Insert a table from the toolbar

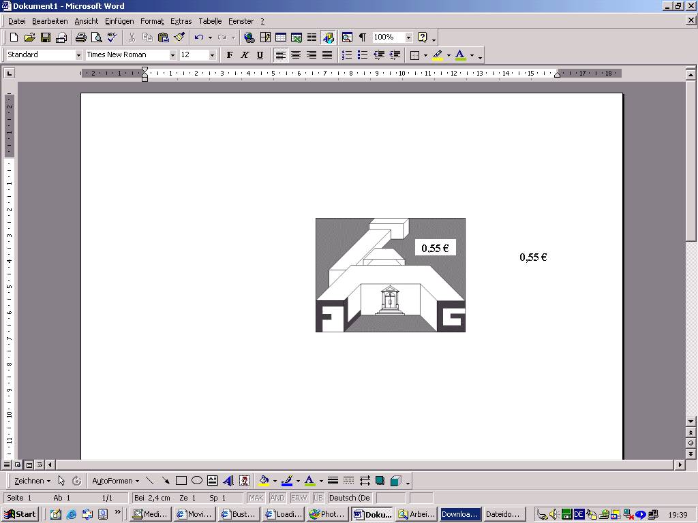[280, 37]
